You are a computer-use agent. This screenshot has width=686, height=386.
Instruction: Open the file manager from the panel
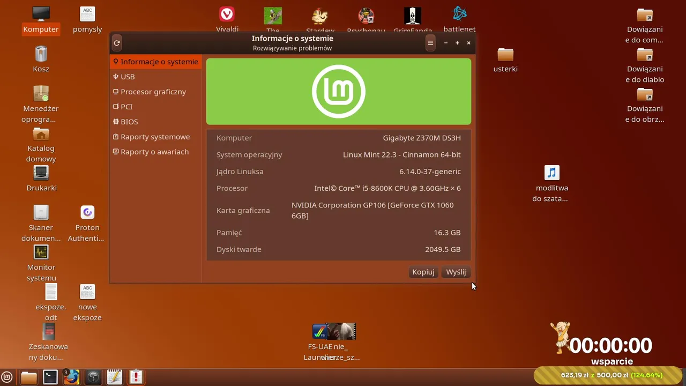coord(29,377)
